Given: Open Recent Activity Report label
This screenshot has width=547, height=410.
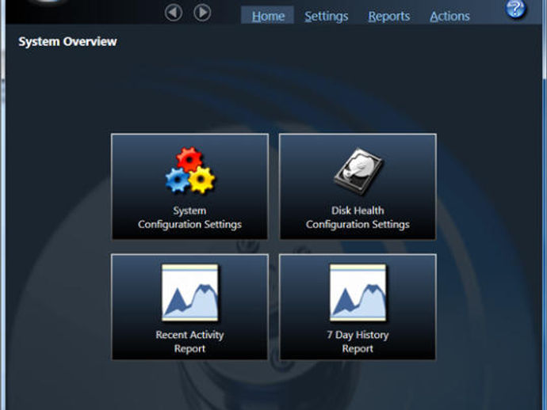Looking at the screenshot, I should 189,341.
